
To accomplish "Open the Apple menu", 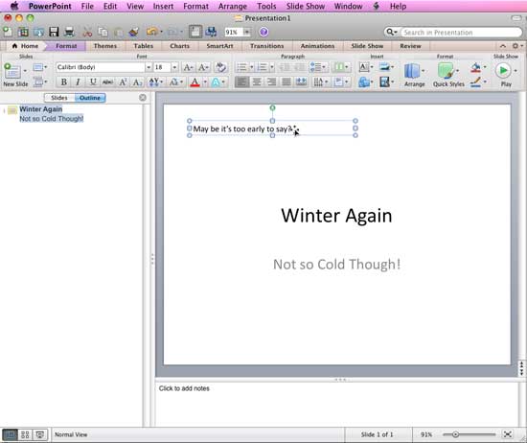I will pos(14,6).
